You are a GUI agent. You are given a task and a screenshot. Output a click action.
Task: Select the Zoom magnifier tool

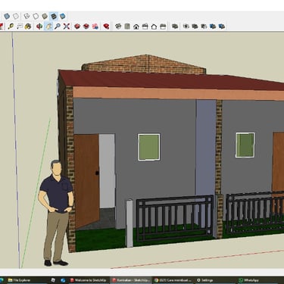pos(58,26)
